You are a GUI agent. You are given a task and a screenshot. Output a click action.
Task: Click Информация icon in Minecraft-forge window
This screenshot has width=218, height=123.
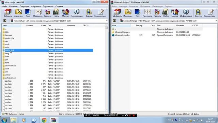coord(186,13)
